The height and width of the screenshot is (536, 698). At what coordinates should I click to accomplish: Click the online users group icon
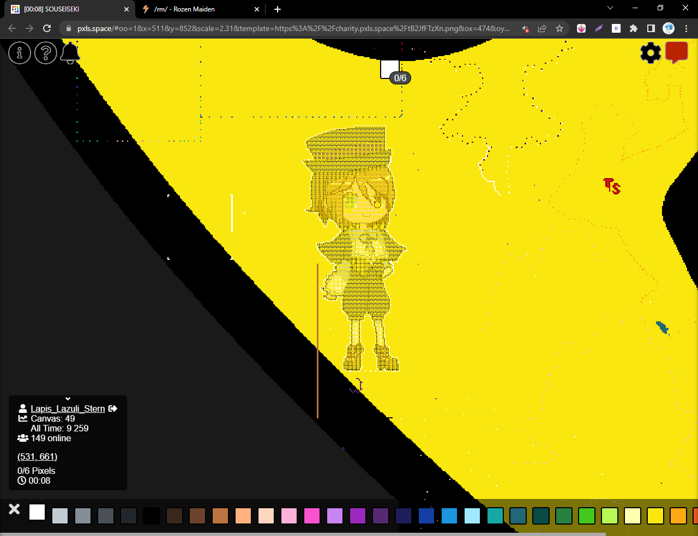(x=23, y=438)
